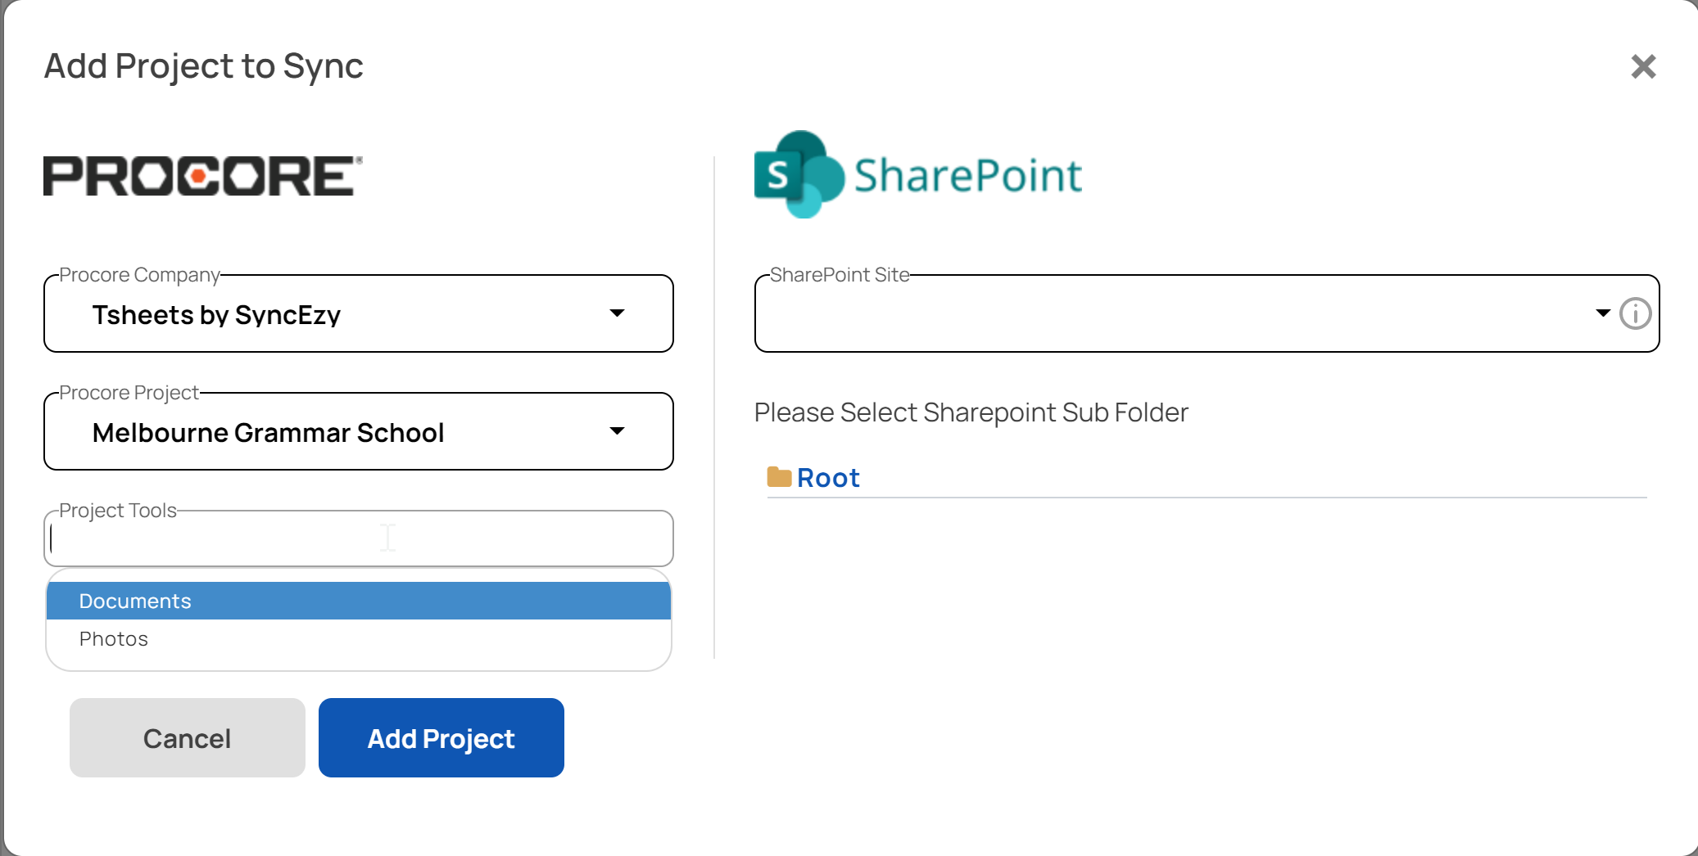Click the Root folder icon

pyautogui.click(x=779, y=476)
